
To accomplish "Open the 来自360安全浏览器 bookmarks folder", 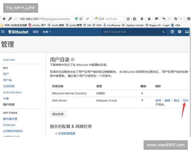I will tap(14, 25).
